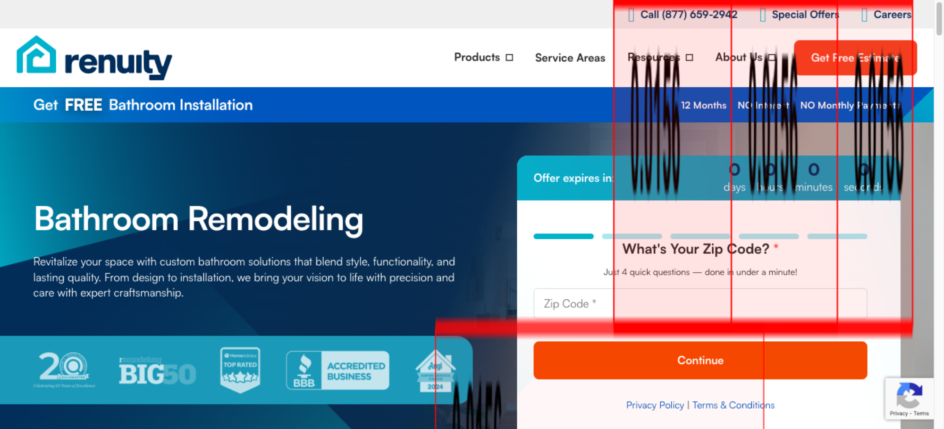
Task: Open the Special Offers link
Action: [805, 15]
